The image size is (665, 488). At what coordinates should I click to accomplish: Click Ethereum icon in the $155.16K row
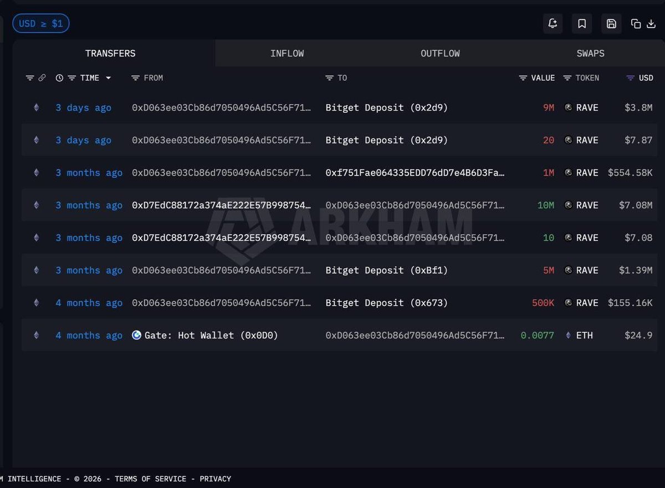click(37, 303)
